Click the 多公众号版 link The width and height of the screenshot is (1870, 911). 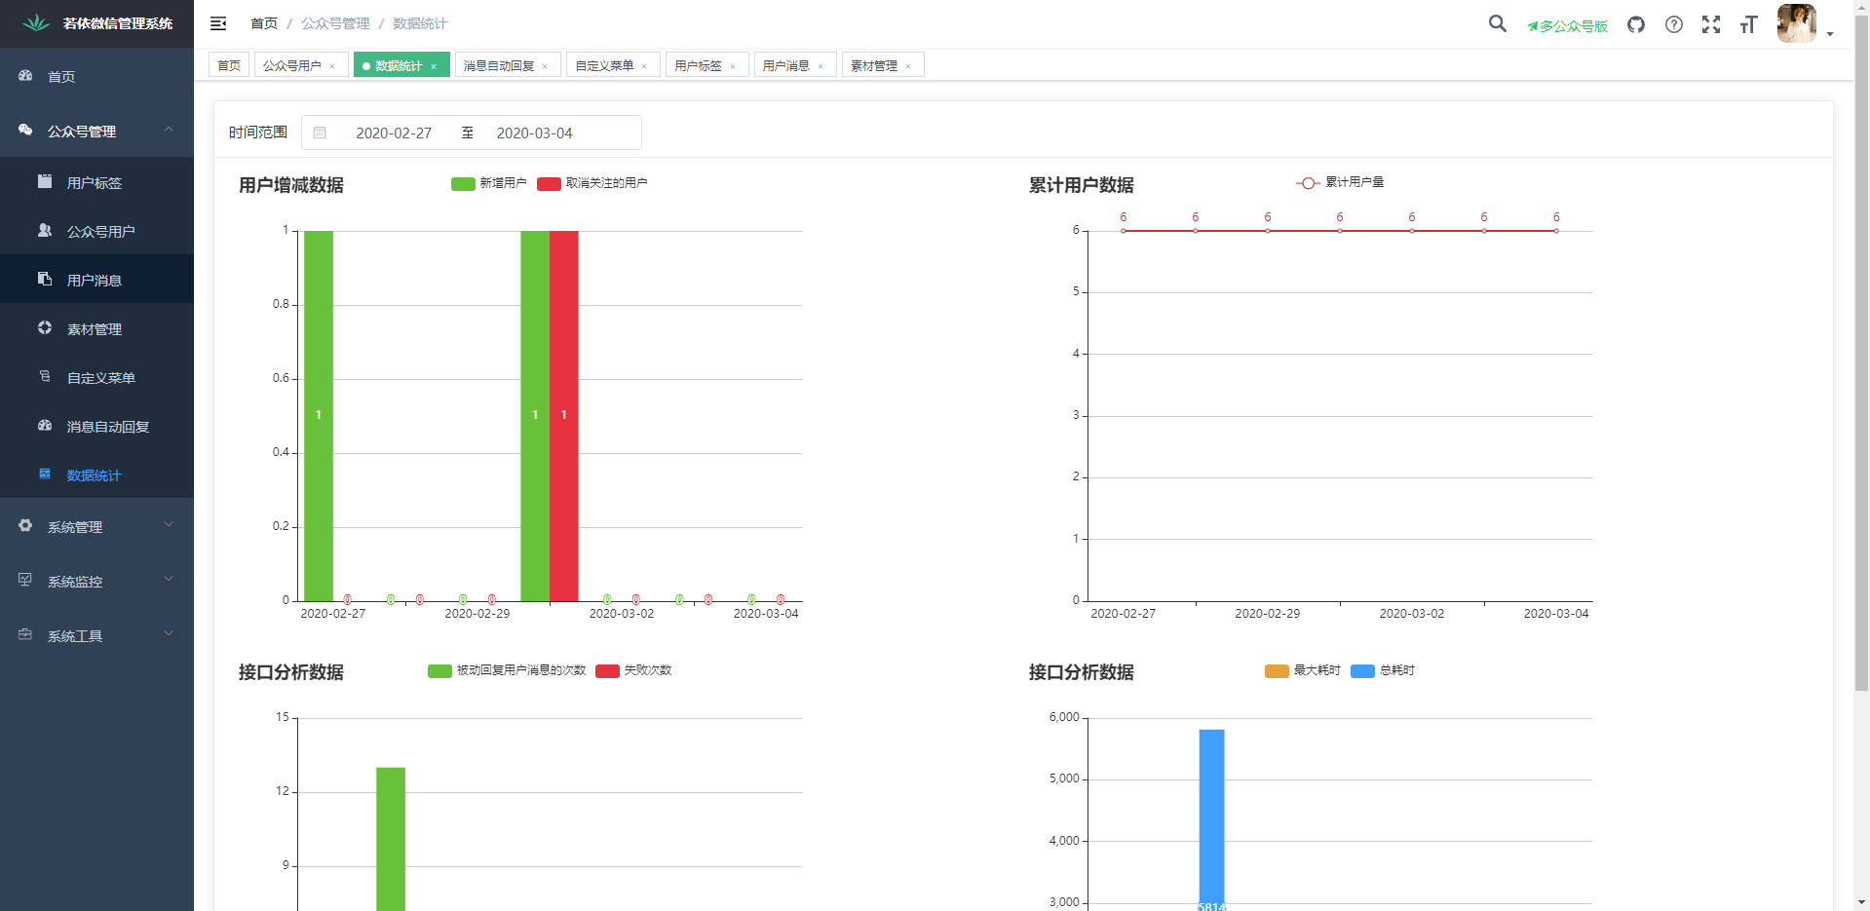pos(1567,26)
